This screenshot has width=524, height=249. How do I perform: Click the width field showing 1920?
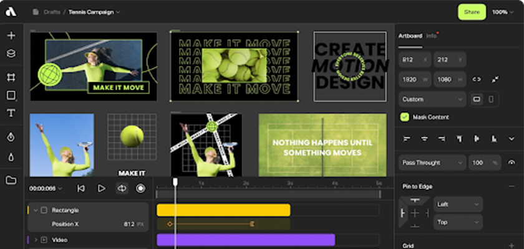[415, 79]
